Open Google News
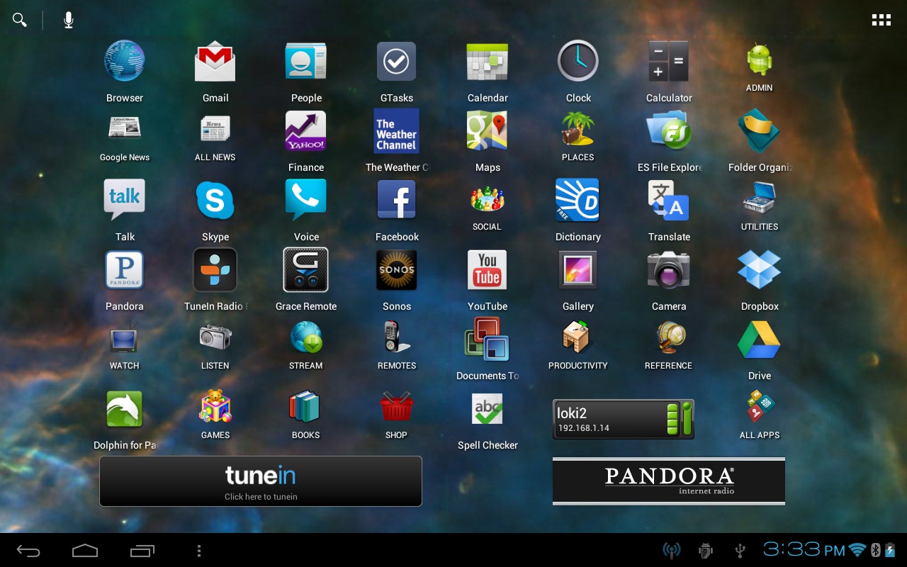Screen dimensions: 907x567 (x=125, y=129)
